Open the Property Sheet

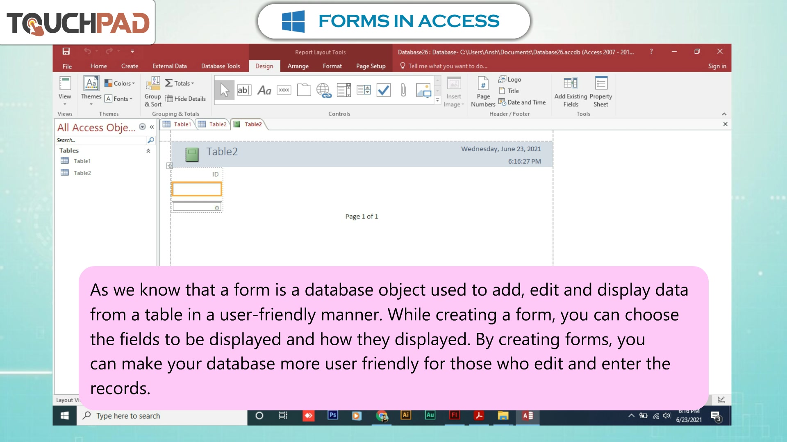[601, 92]
